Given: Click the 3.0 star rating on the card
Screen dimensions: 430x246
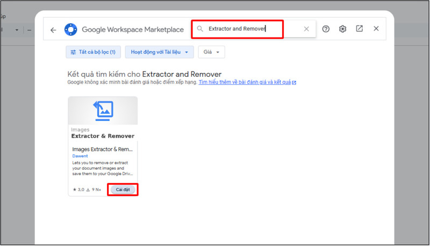Looking at the screenshot, I should pos(78,190).
